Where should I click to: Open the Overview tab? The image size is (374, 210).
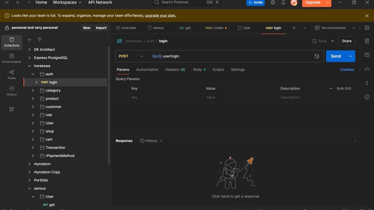click(x=126, y=28)
